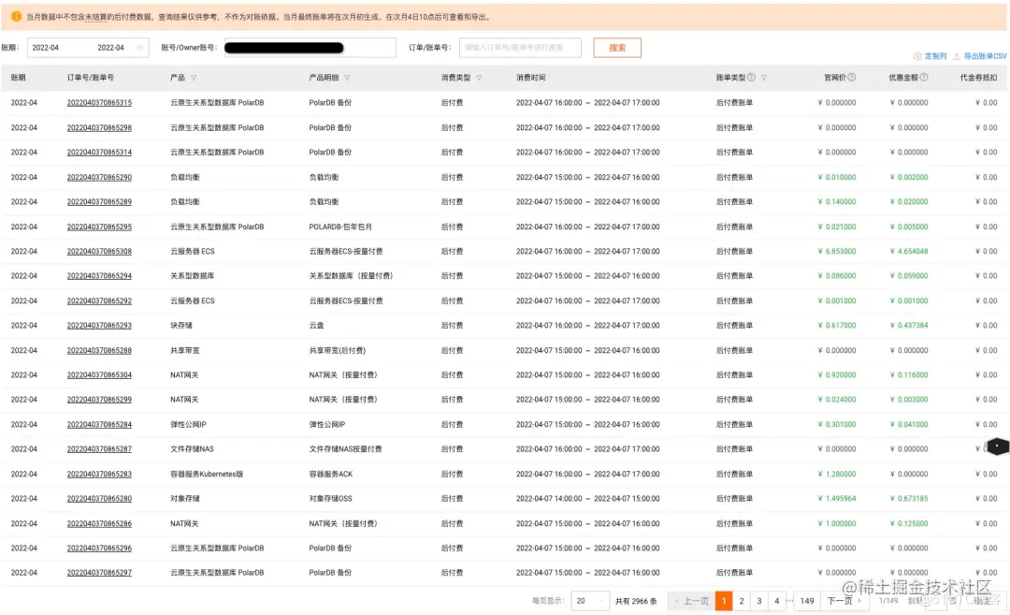Go to page 2 in pagination
The width and height of the screenshot is (1010, 615).
coord(742,601)
